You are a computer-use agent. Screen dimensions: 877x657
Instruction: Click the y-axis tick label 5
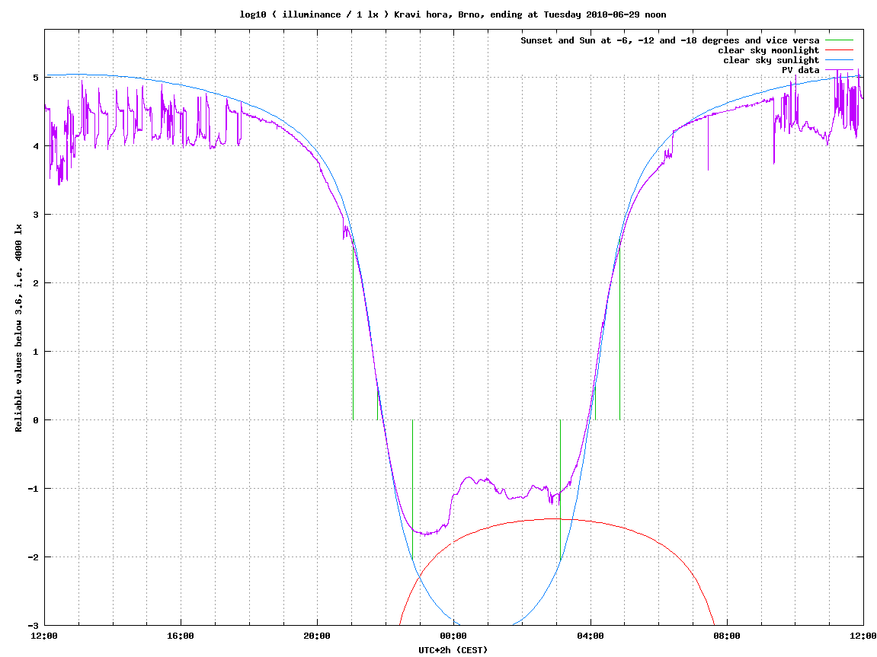click(x=36, y=78)
